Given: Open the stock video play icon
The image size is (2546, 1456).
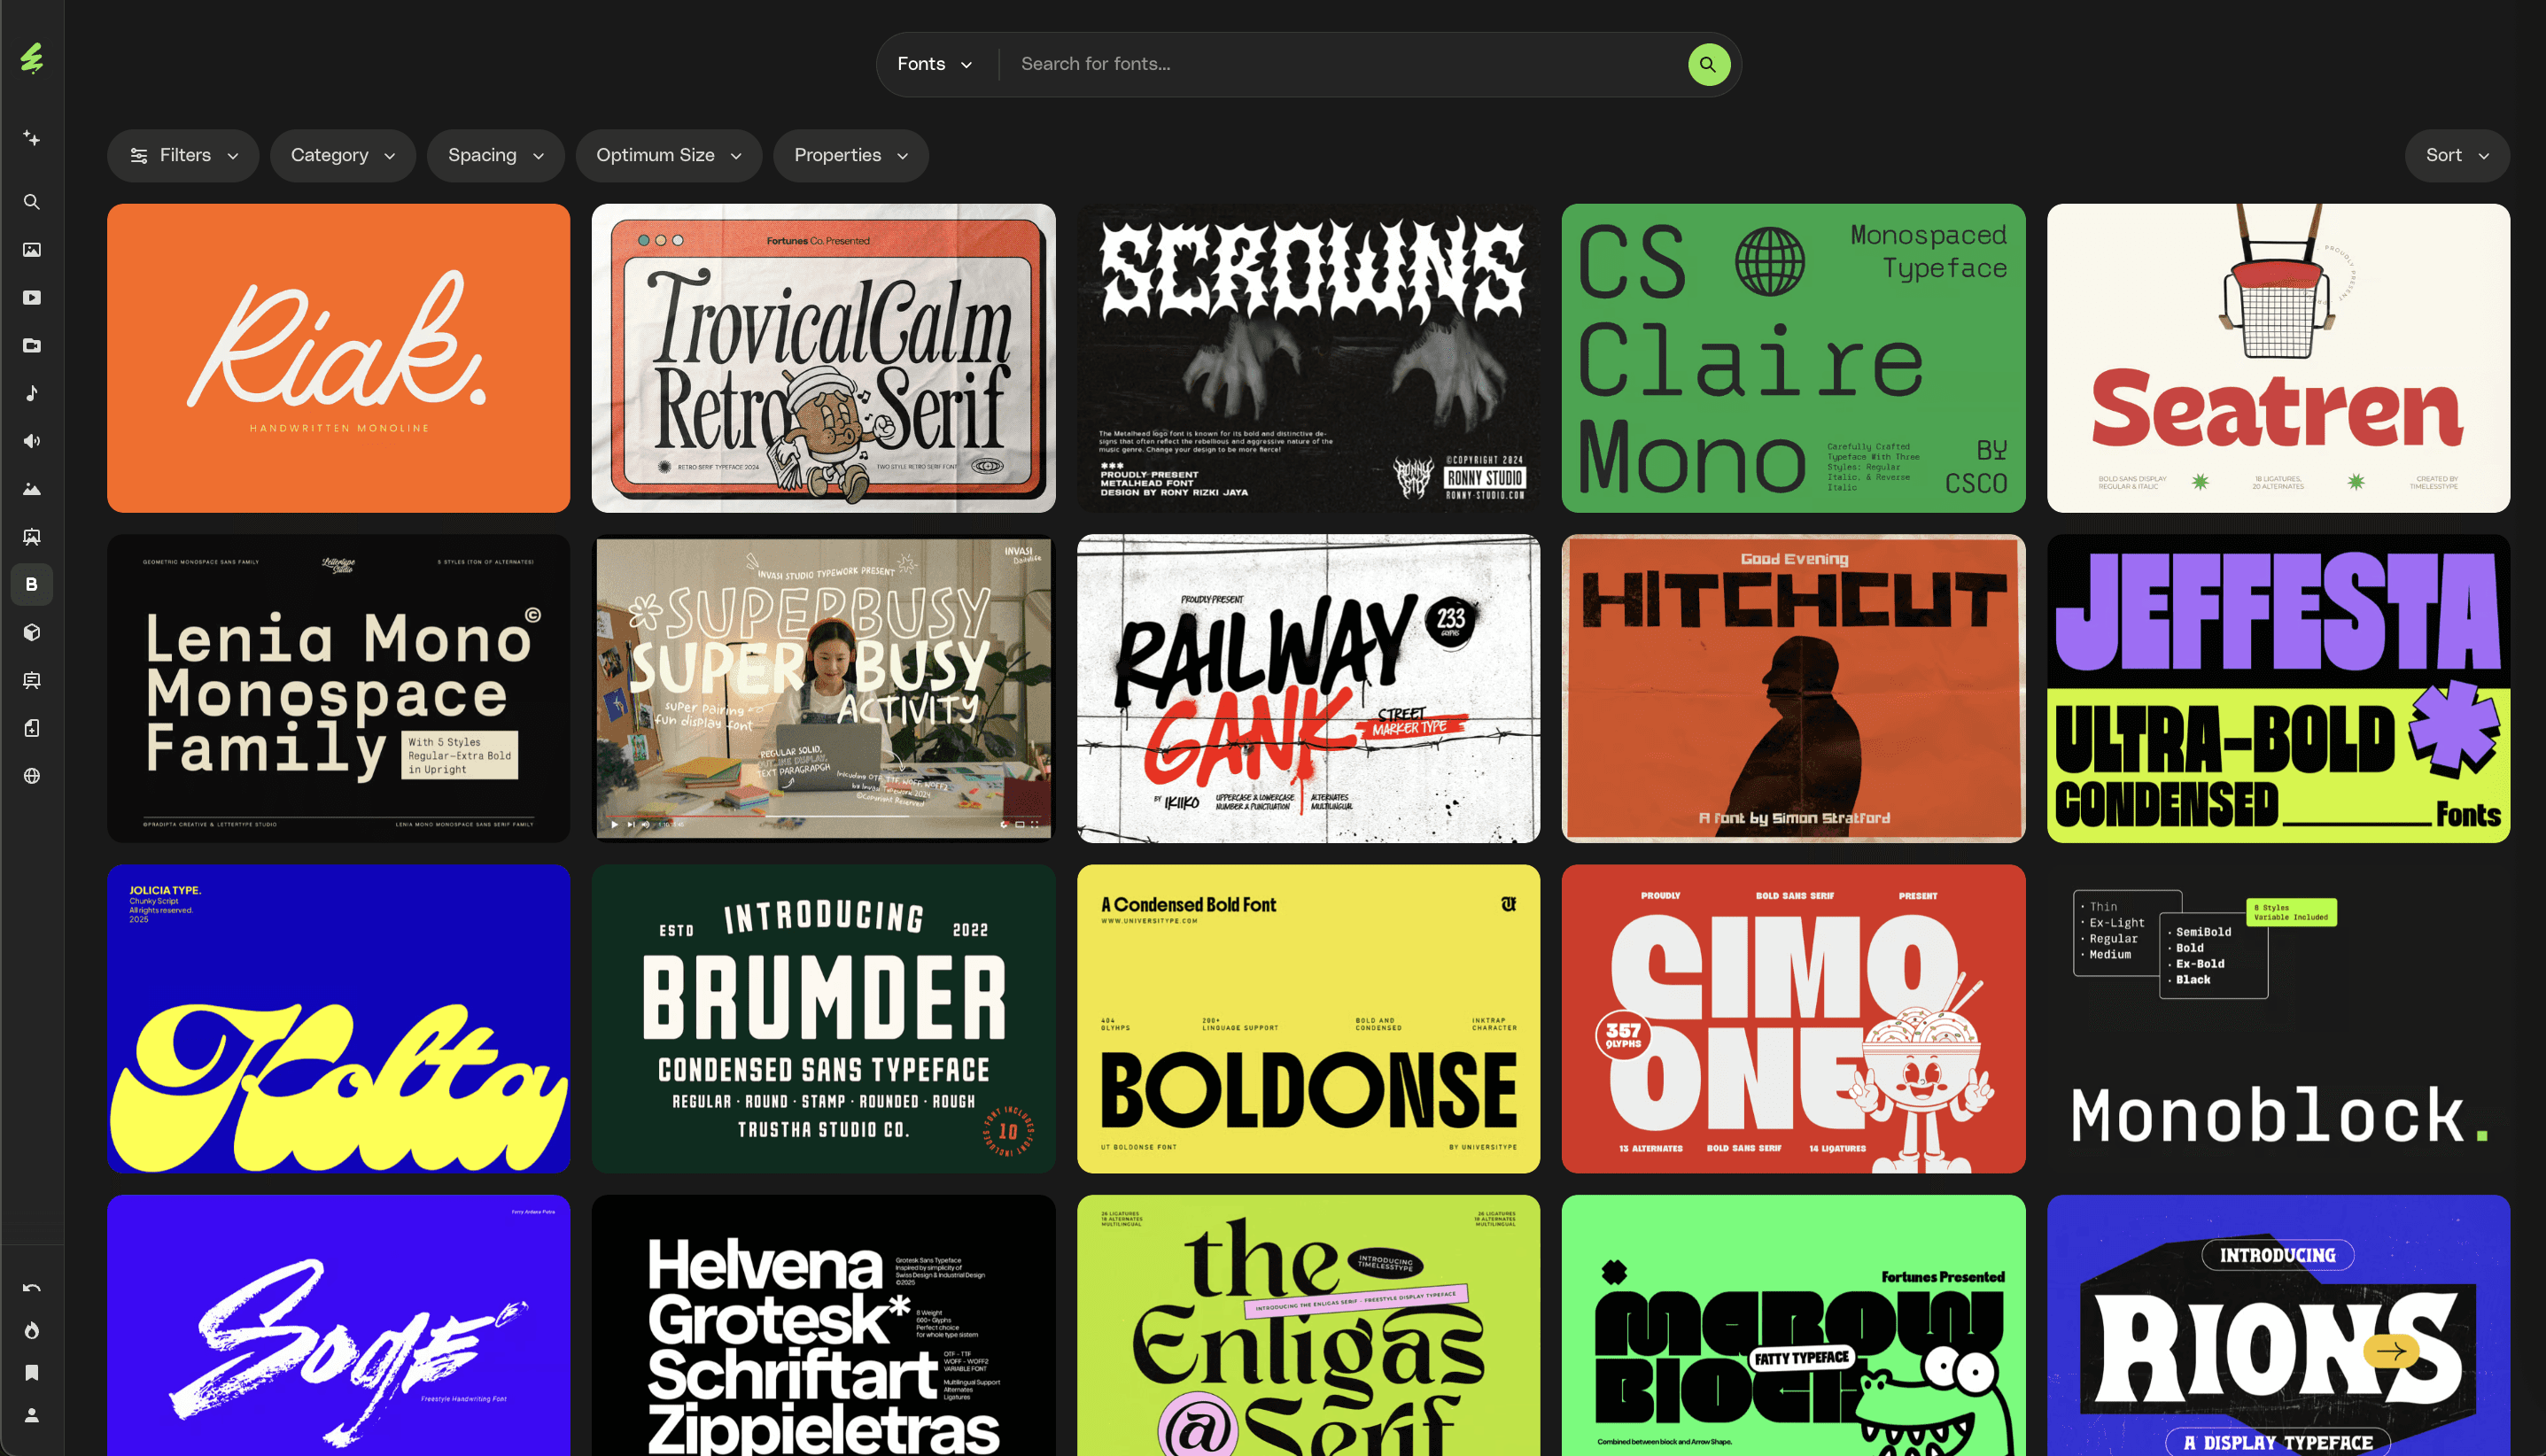Looking at the screenshot, I should coord(32,298).
